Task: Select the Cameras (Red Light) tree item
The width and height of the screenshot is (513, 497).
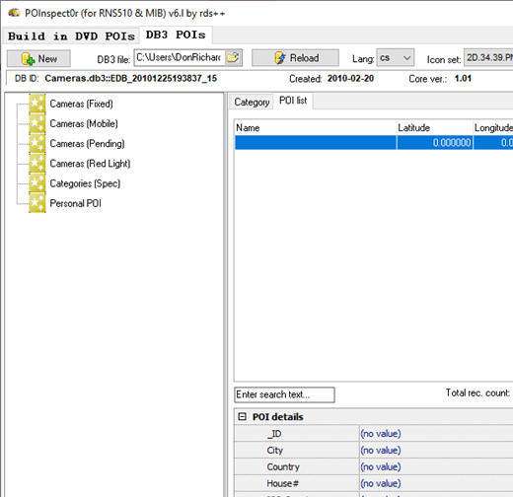Action: click(90, 164)
